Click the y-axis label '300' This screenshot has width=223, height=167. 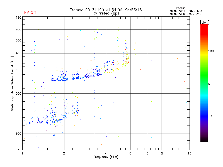click(18, 70)
